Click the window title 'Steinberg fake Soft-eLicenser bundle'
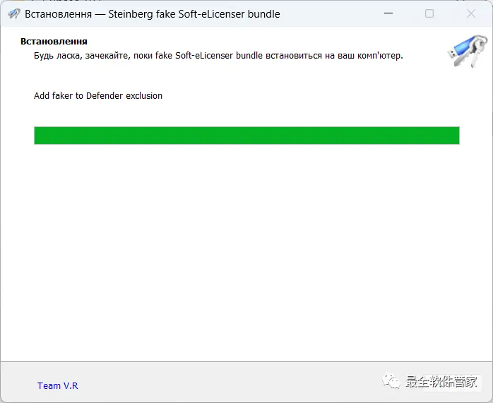The width and height of the screenshot is (493, 403). 194,14
